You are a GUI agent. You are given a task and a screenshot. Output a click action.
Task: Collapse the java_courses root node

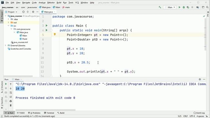[6, 16]
